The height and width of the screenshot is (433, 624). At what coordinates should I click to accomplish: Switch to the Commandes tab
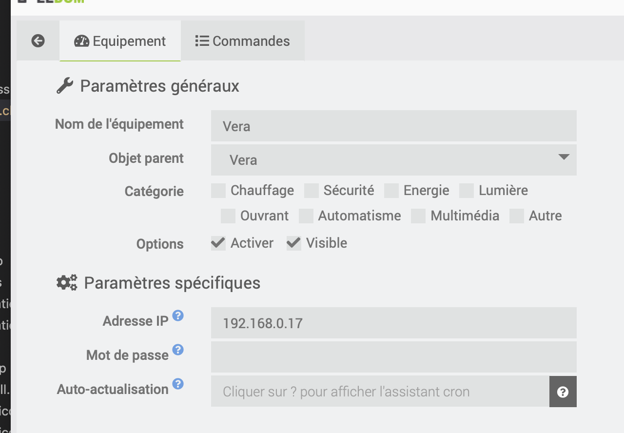[x=243, y=41]
